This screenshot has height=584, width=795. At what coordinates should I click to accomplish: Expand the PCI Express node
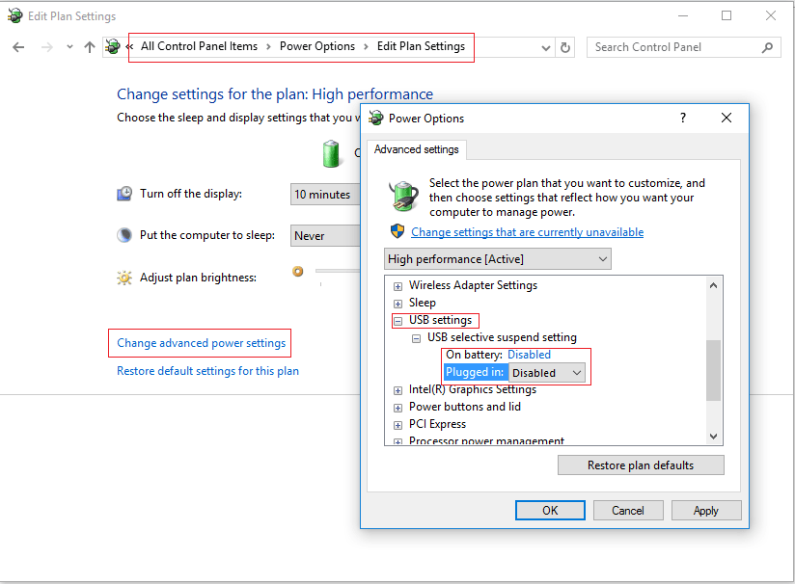(x=398, y=425)
